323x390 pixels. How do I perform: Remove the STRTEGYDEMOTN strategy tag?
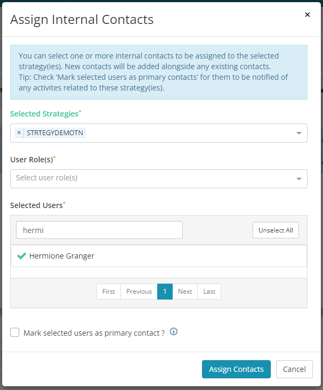[19, 133]
